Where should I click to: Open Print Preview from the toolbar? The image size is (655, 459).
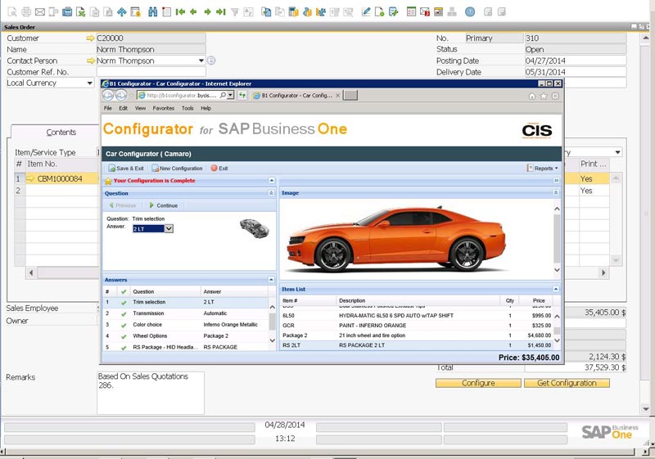pyautogui.click(x=12, y=11)
